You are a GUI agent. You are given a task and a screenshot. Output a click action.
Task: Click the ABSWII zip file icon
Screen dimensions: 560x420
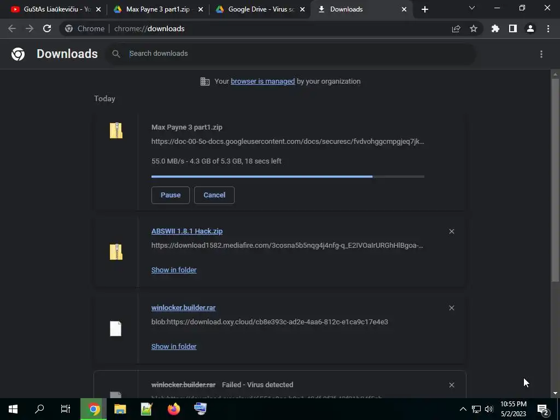116,252
